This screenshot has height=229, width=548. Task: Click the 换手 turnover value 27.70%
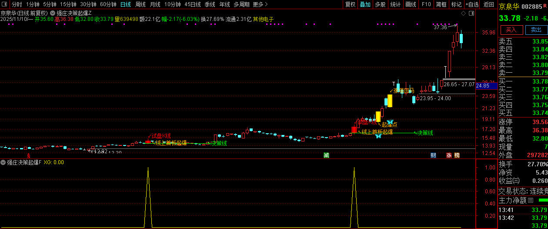click(x=538, y=164)
